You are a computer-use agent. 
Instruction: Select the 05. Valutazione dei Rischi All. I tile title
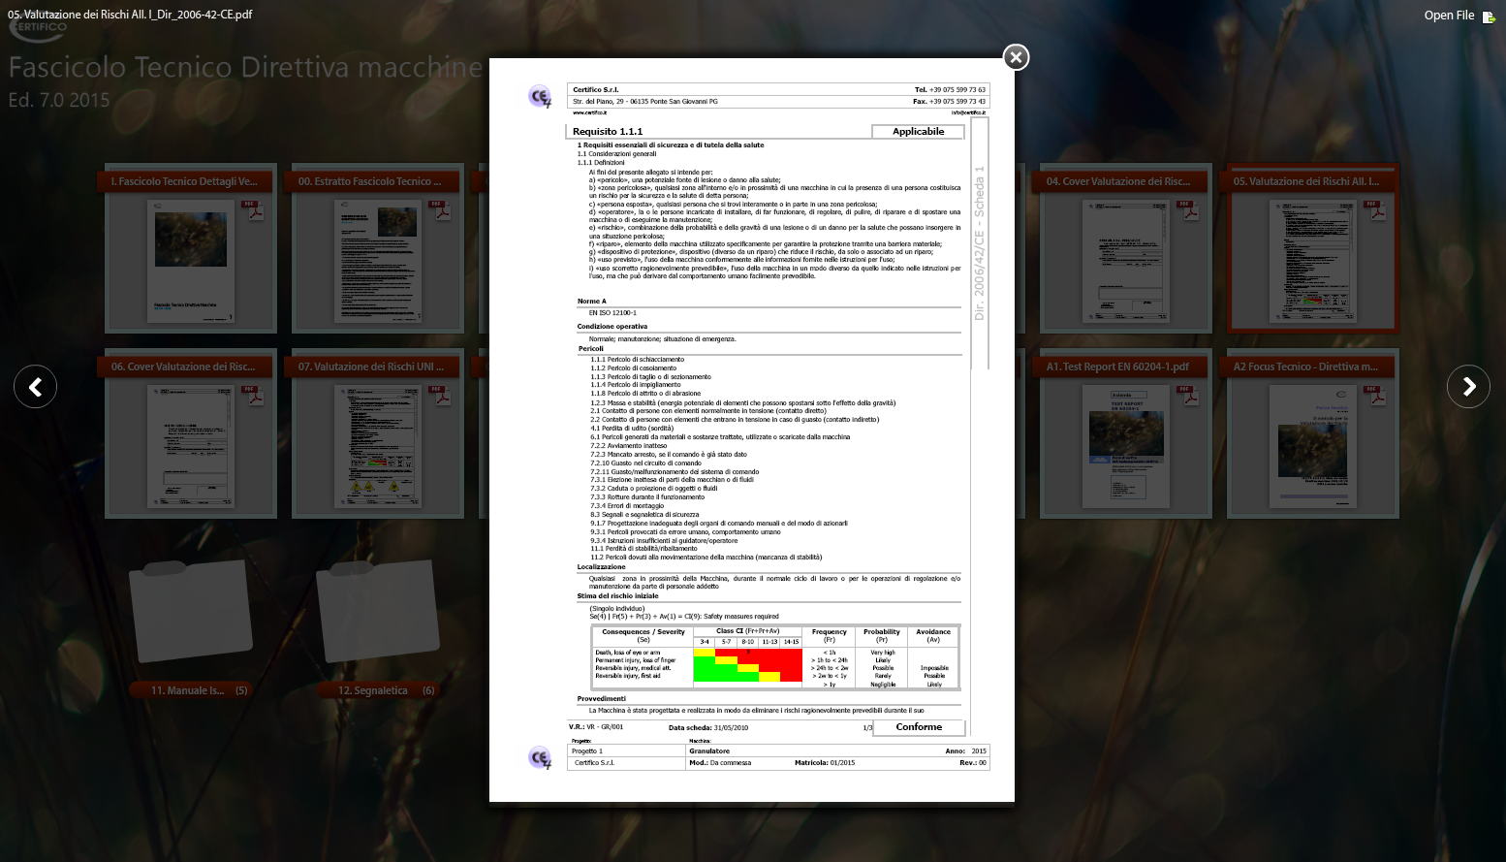(1305, 181)
